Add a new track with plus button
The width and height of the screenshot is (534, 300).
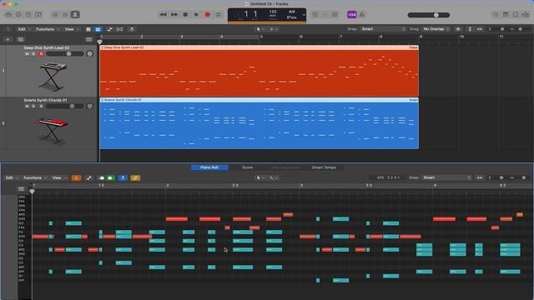tap(8, 39)
